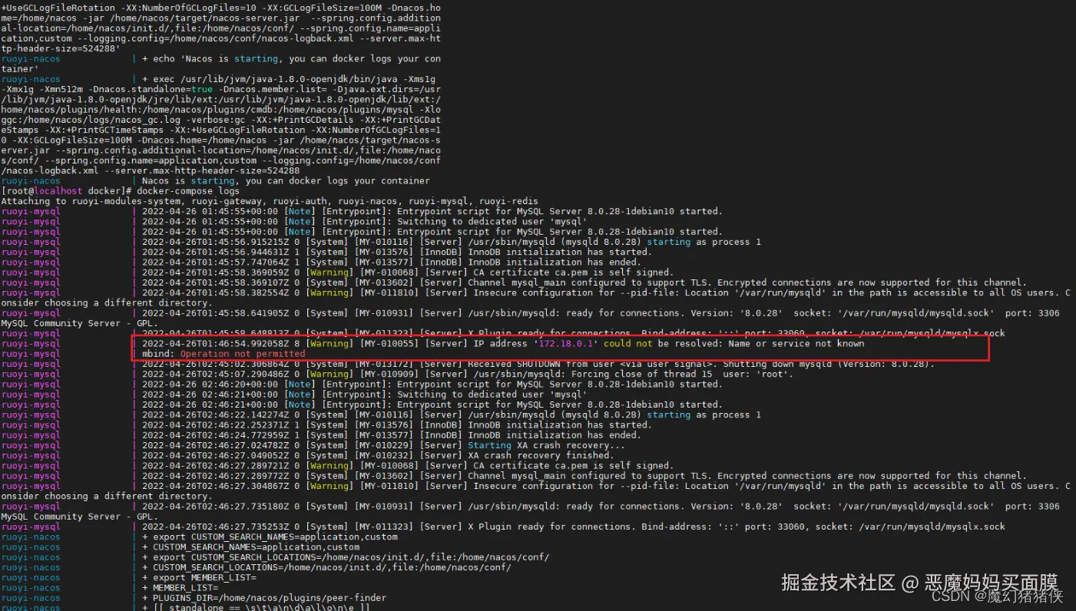Click "Starting XA crash recovery..." message
Image resolution: width=1076 pixels, height=611 pixels.
tap(546, 445)
